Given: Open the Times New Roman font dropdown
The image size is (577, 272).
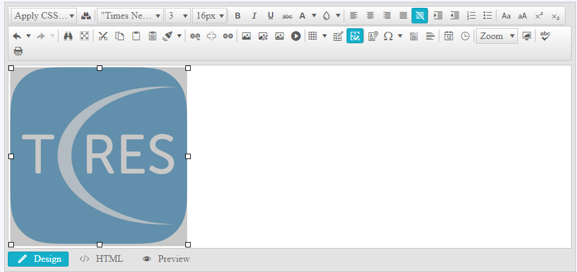Looking at the screenshot, I should click(x=131, y=16).
